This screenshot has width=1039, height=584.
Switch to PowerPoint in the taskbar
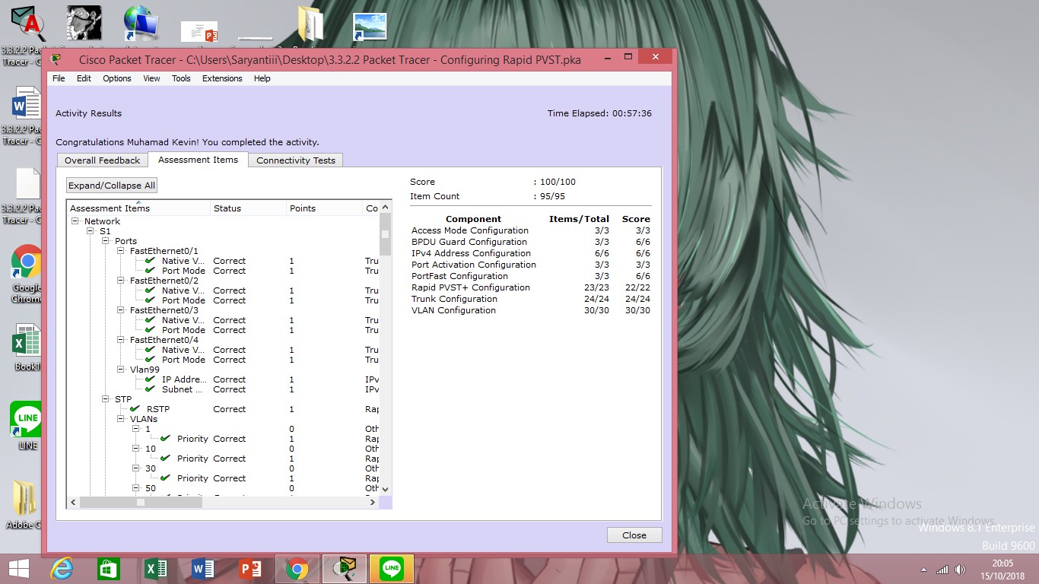250,568
